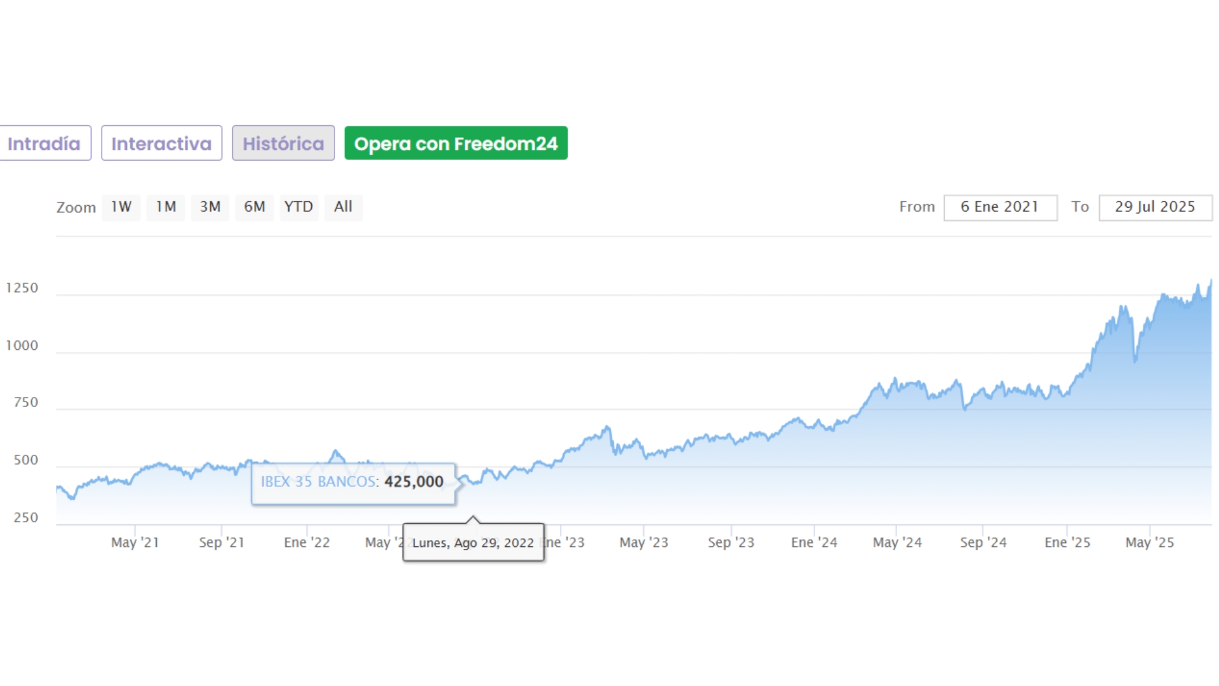Click the Sep '21 axis label
This screenshot has width=1219, height=686.
coord(222,543)
